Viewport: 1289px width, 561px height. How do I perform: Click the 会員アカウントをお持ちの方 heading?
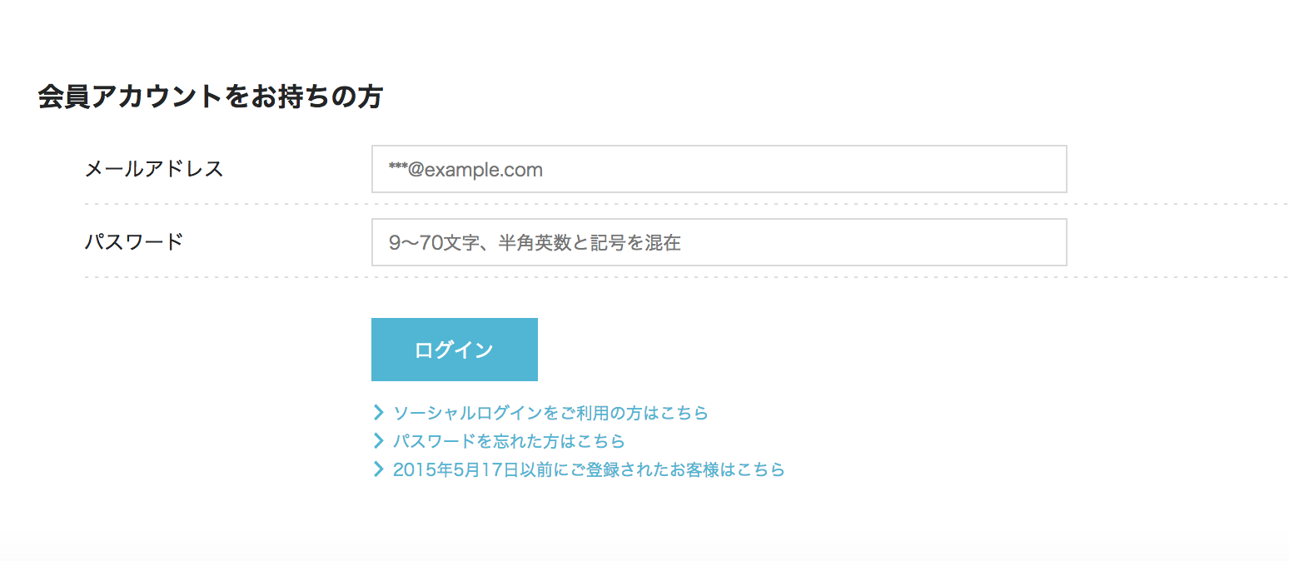[210, 97]
